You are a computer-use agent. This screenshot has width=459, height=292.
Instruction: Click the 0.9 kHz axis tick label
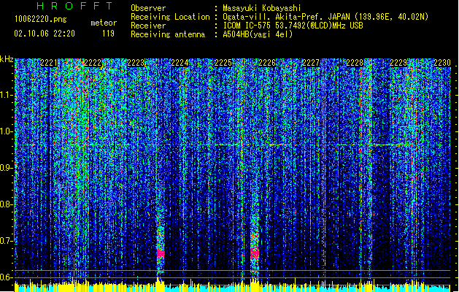6,168
